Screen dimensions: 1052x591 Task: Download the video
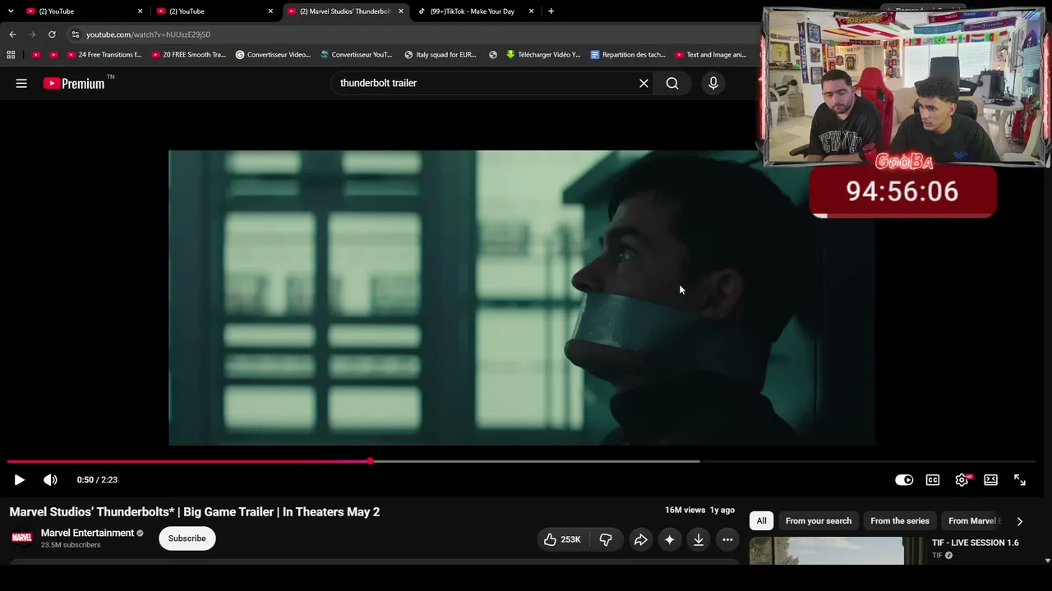(x=699, y=539)
